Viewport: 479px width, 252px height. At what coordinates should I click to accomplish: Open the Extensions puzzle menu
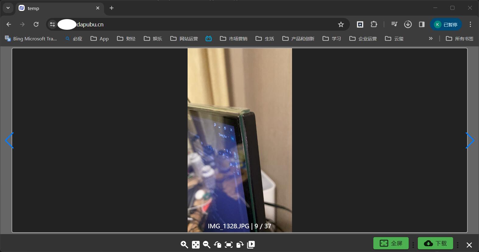(374, 24)
